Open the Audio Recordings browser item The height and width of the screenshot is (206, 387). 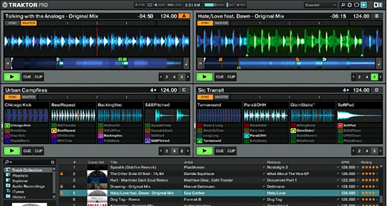(x=9, y=186)
